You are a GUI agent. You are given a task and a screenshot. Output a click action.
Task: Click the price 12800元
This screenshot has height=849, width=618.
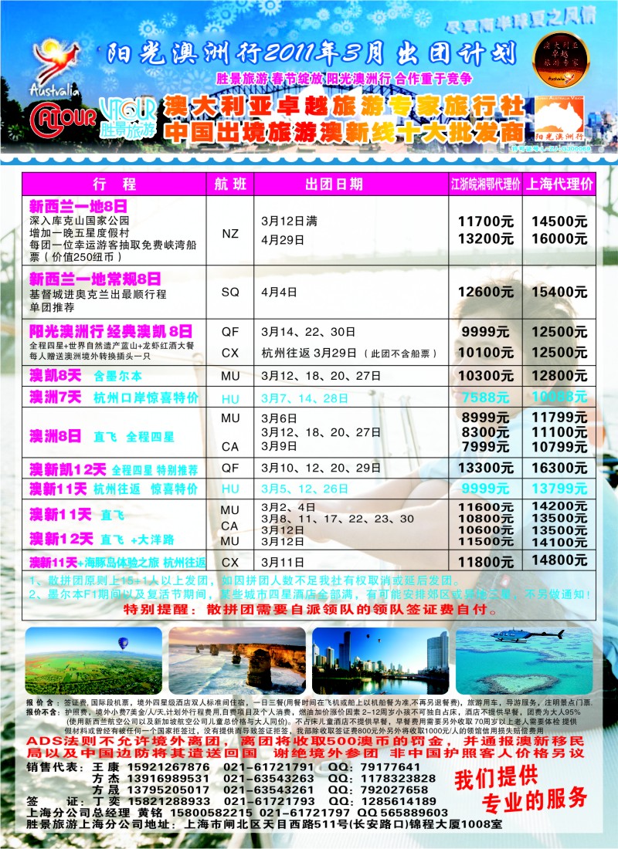tap(559, 375)
